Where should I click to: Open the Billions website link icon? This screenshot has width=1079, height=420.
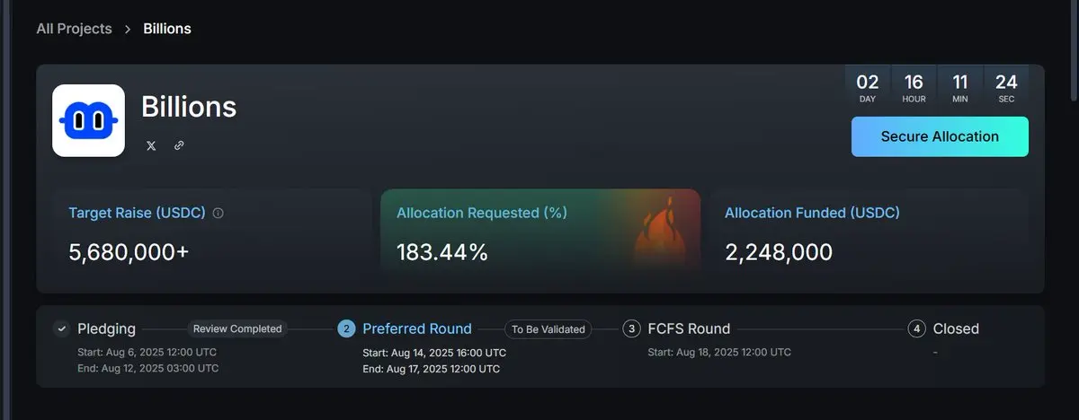pos(179,145)
